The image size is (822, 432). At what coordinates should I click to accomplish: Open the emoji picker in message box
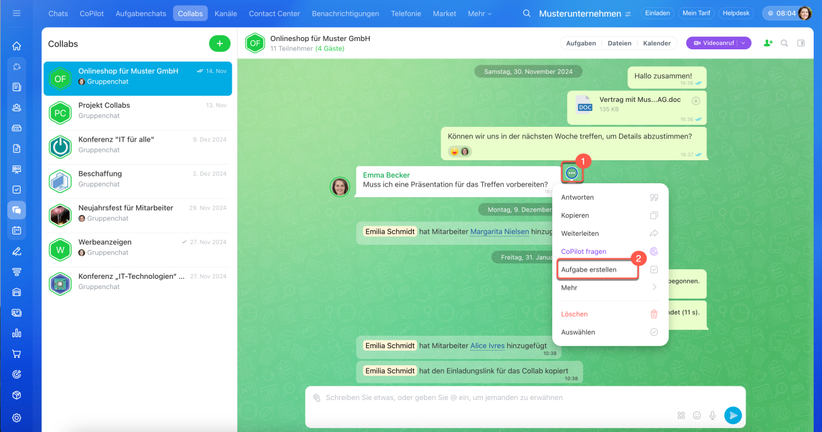point(697,415)
